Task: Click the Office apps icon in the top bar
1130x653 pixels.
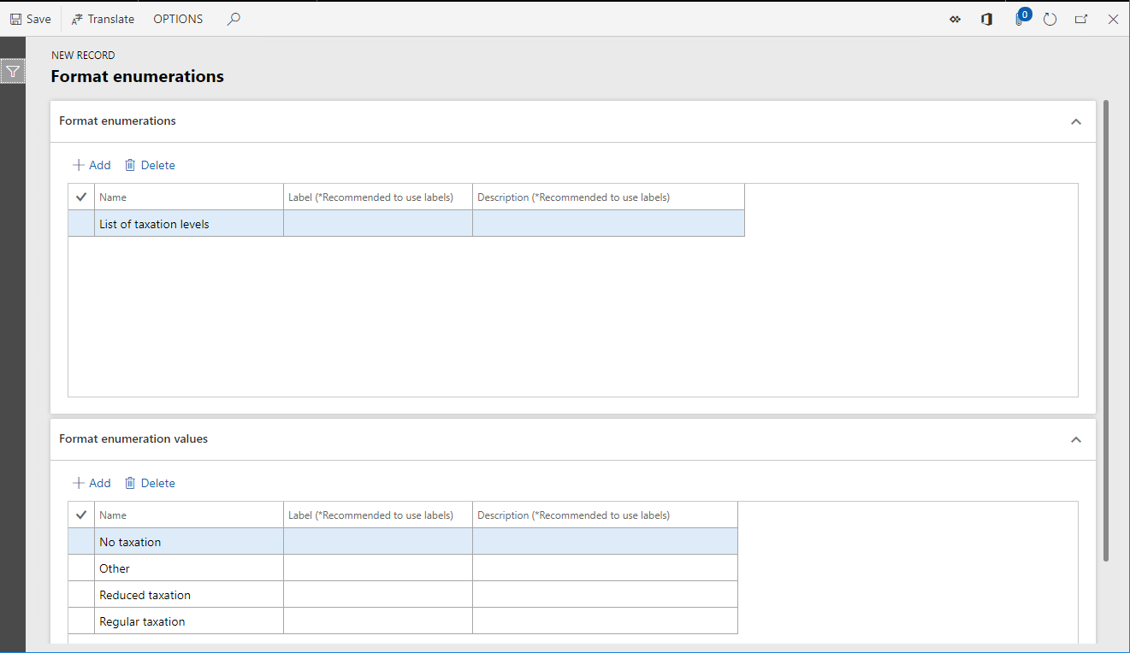Action: (x=986, y=19)
